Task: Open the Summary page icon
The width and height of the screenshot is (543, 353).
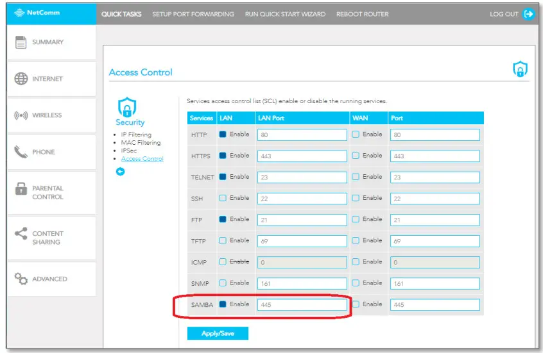Action: point(21,42)
